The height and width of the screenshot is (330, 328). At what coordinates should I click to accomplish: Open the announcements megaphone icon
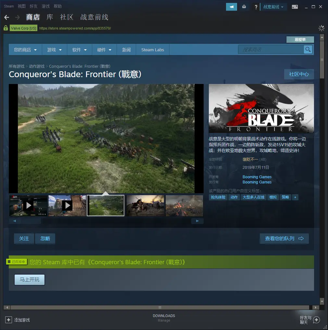pyautogui.click(x=232, y=7)
